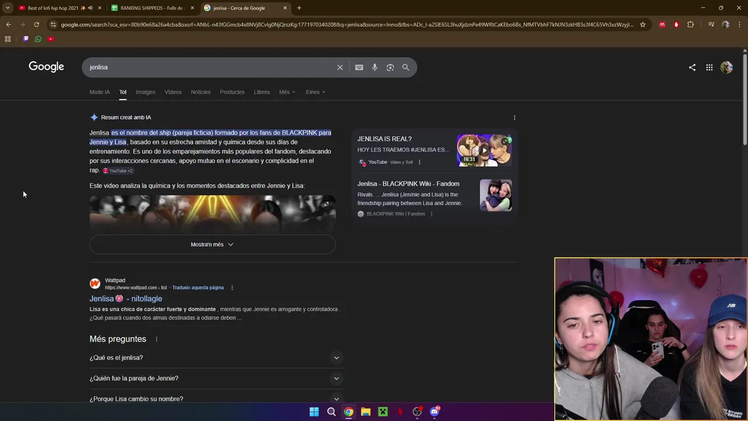Expand question ¿Qué es el jenlisa?
This screenshot has width=748, height=421.
(x=216, y=358)
